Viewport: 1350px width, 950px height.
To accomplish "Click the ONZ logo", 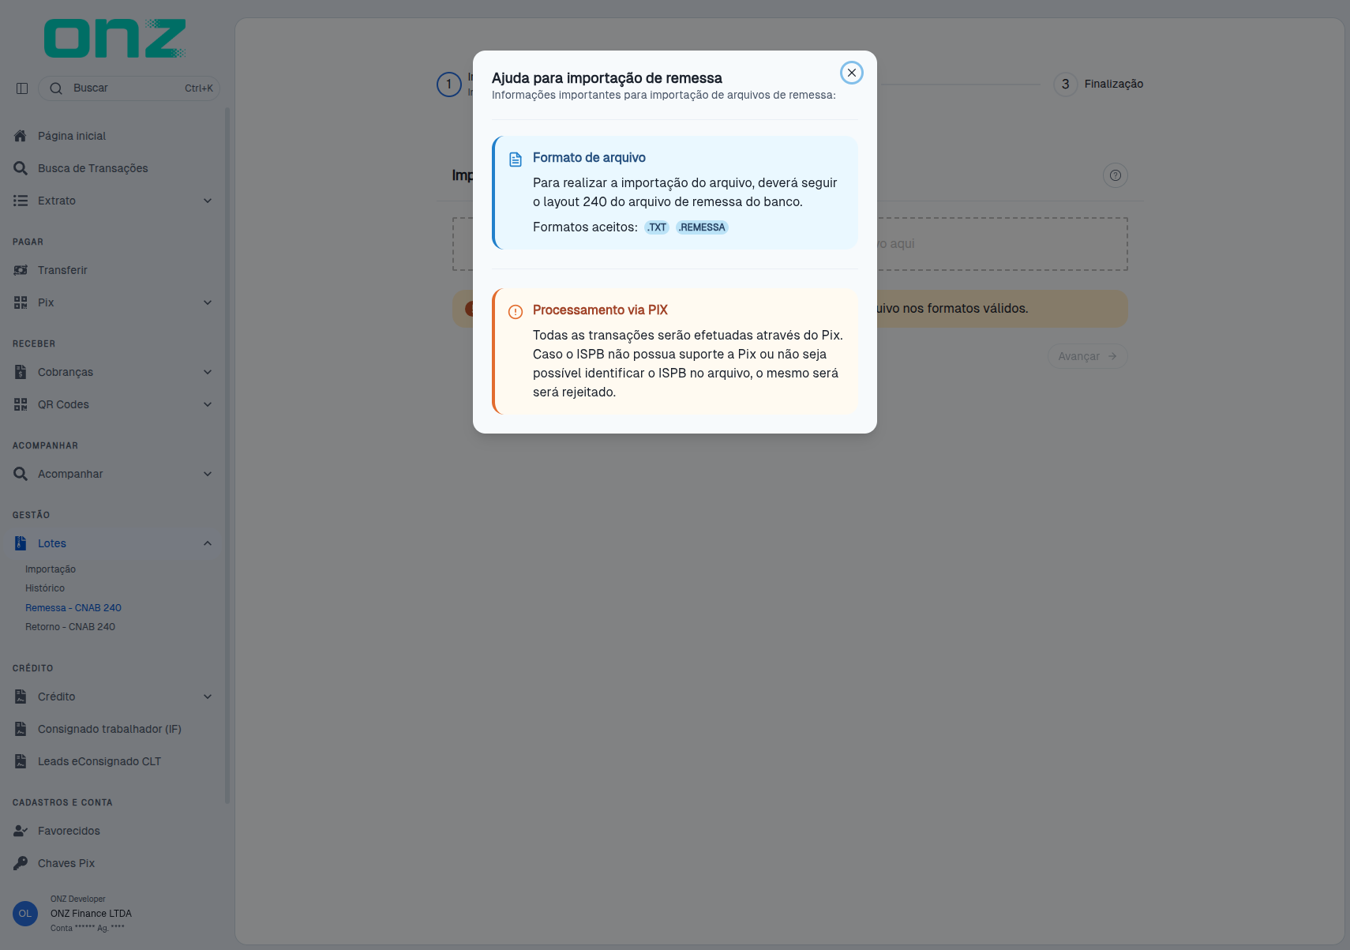I will coord(115,39).
